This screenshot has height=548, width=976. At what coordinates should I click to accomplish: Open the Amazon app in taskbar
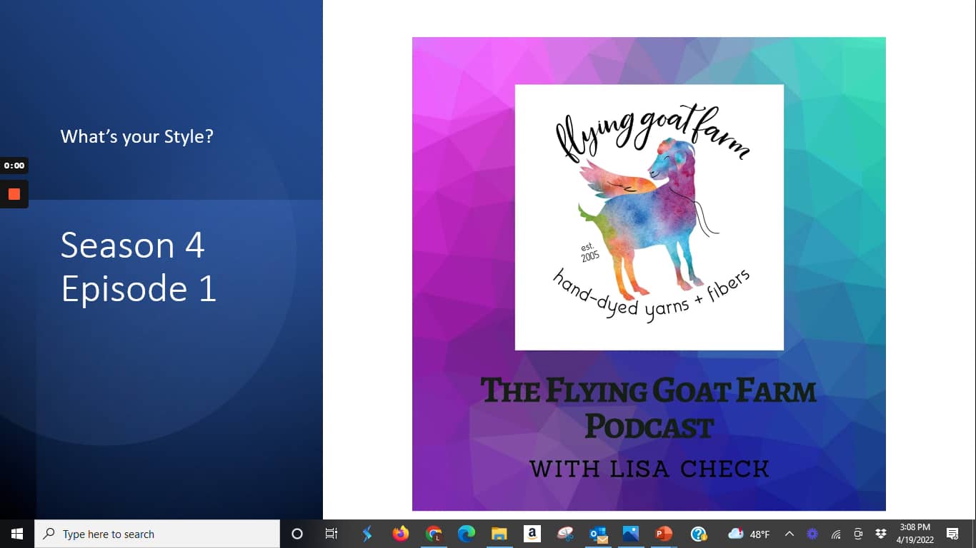click(532, 534)
